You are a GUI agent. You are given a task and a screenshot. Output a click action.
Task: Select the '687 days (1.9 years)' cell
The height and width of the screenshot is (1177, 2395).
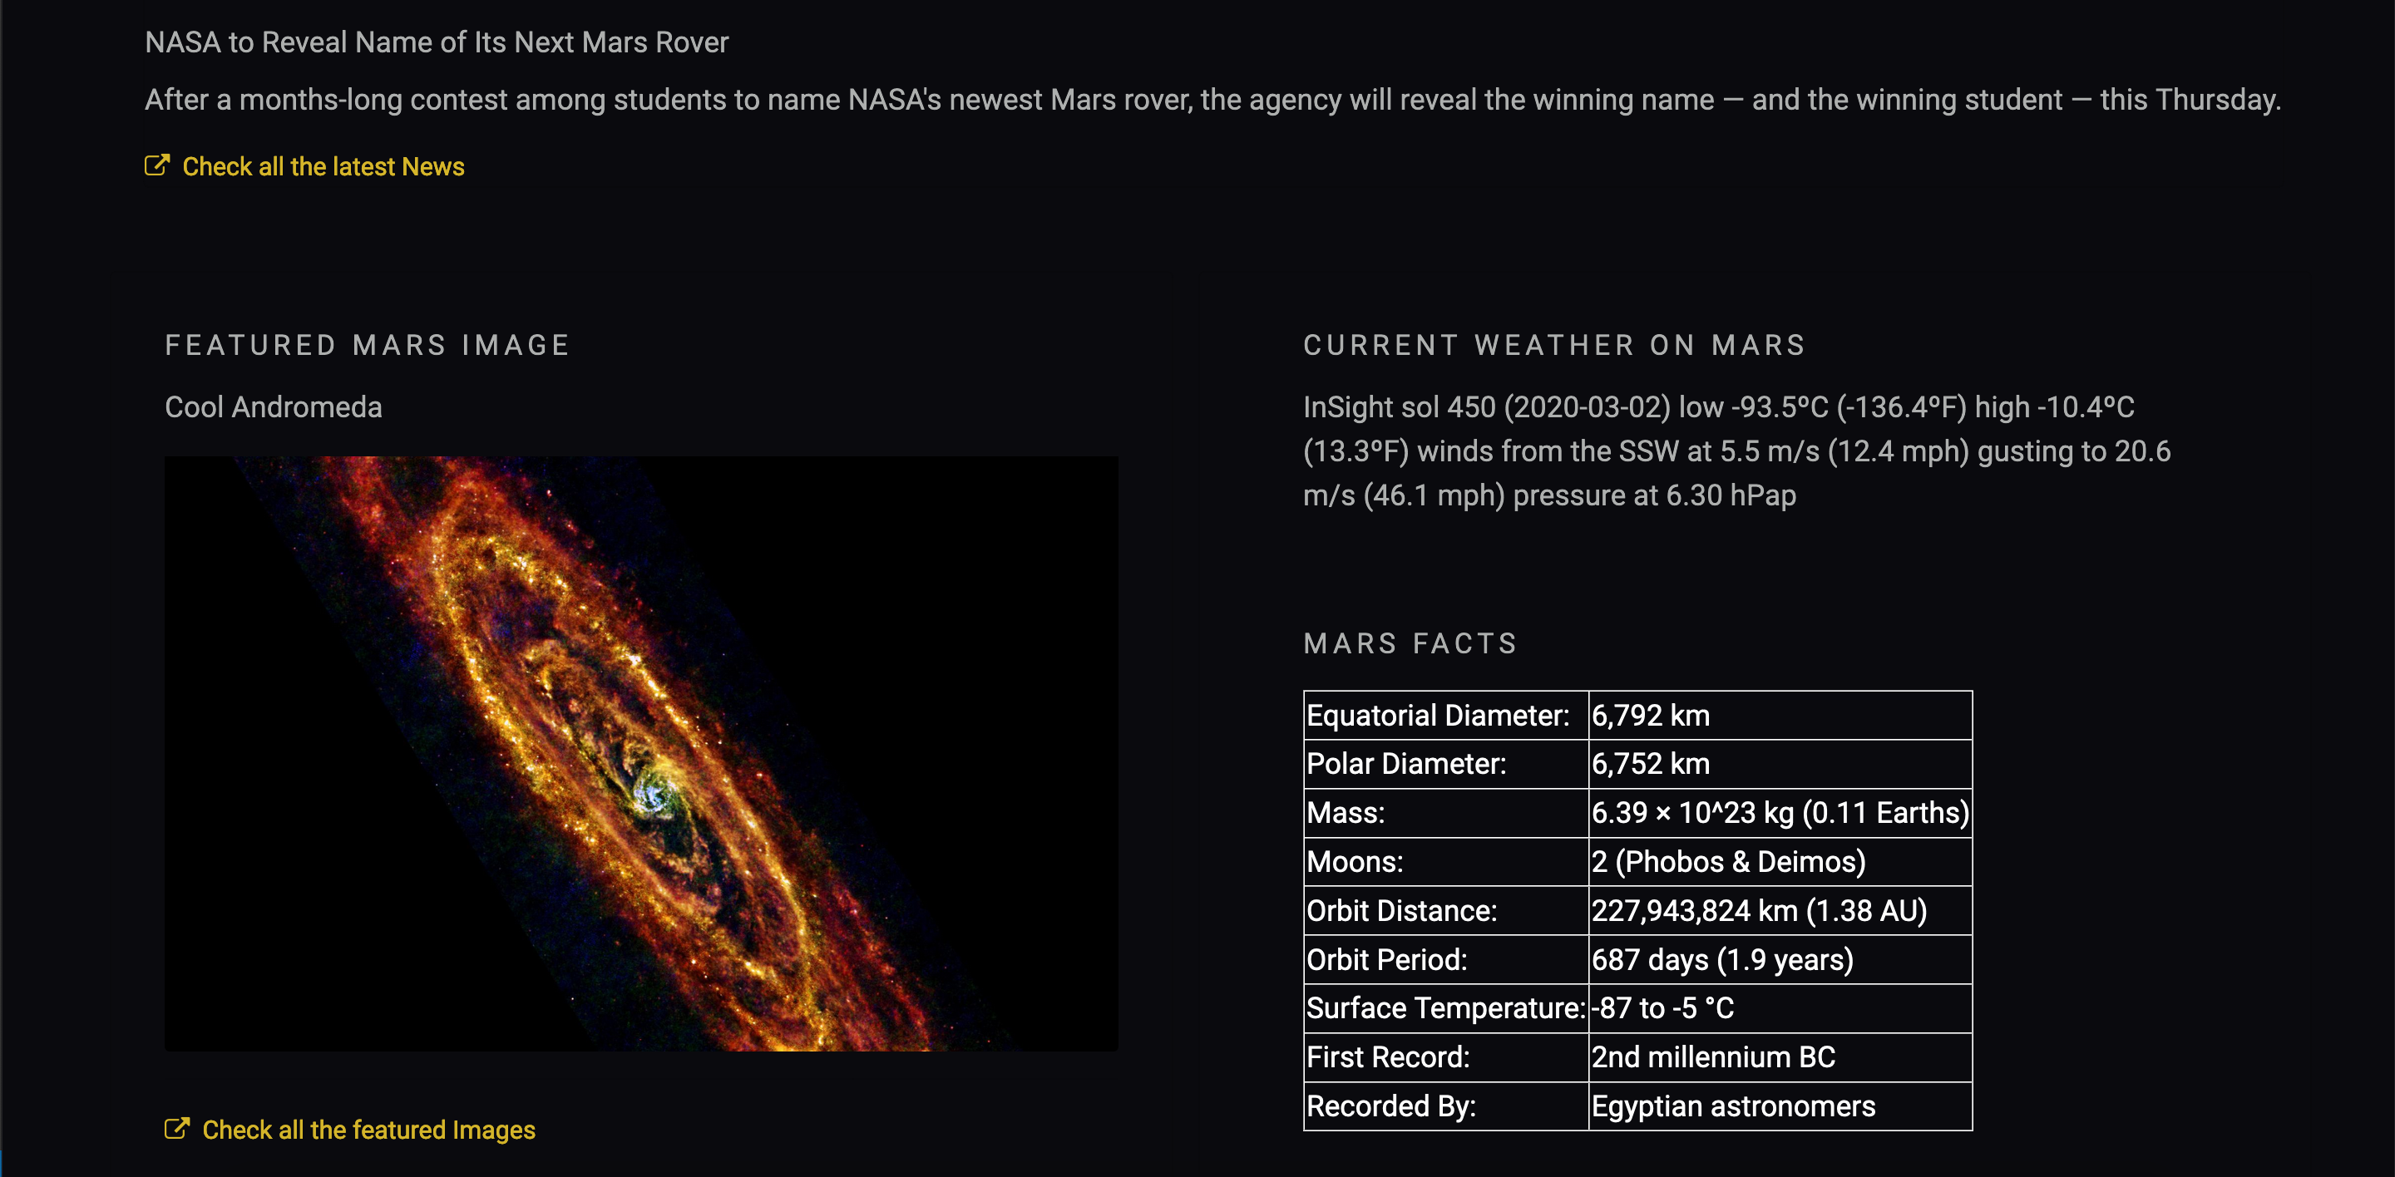[x=1780, y=959]
